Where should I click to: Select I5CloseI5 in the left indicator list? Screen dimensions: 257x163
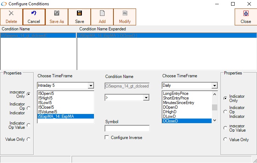[x=46, y=107]
